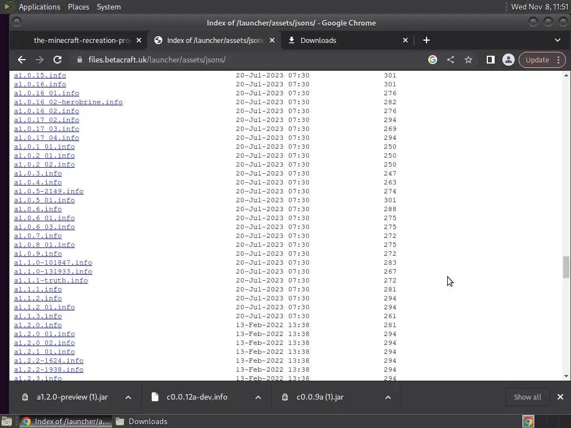The image size is (571, 428).
Task: Close the download shelf bar
Action: click(560, 397)
